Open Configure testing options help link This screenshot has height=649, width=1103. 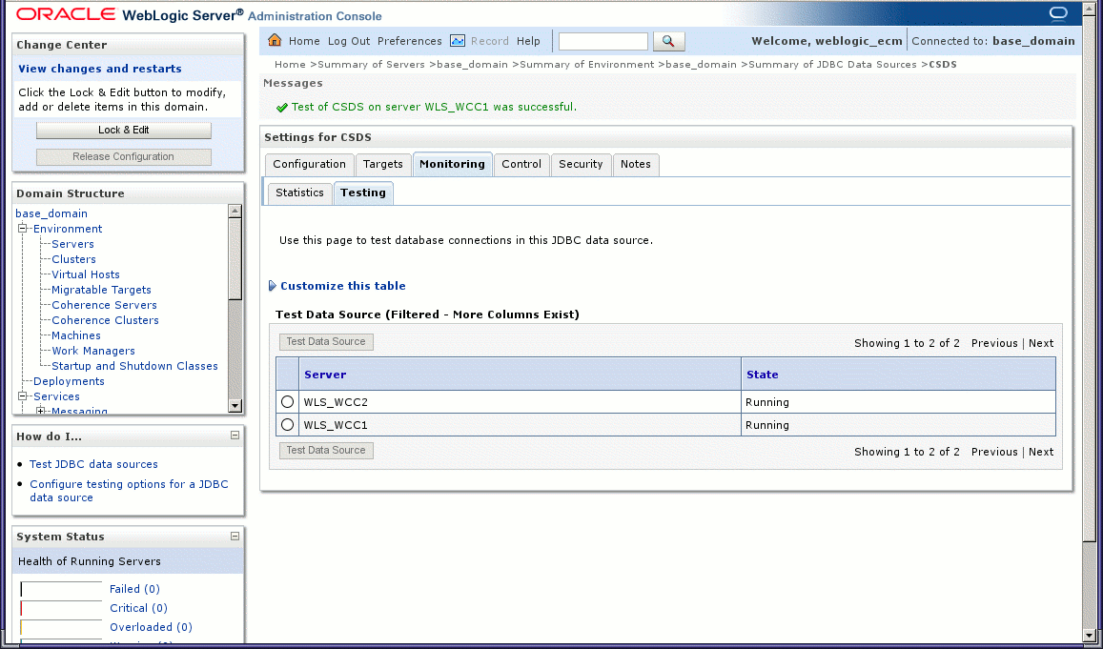pyautogui.click(x=129, y=491)
